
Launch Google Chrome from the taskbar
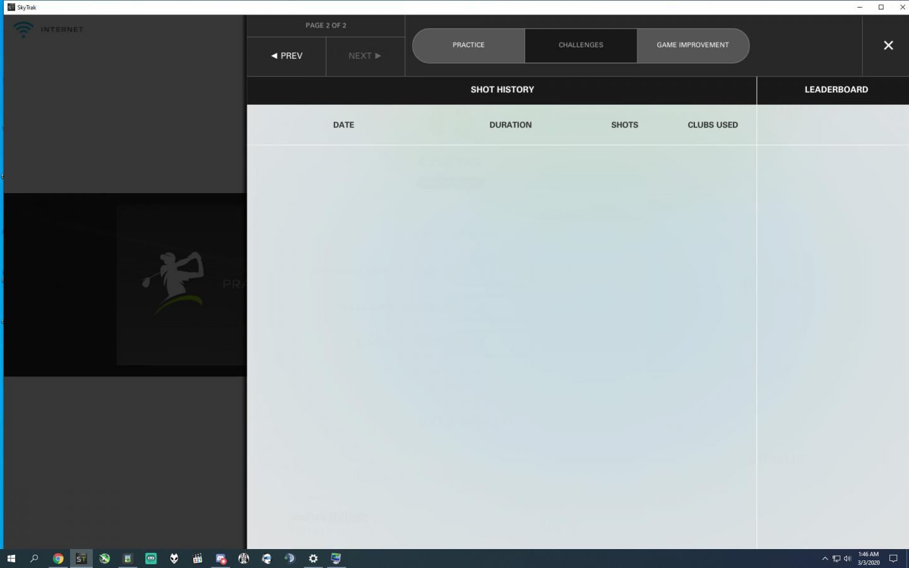(x=58, y=559)
